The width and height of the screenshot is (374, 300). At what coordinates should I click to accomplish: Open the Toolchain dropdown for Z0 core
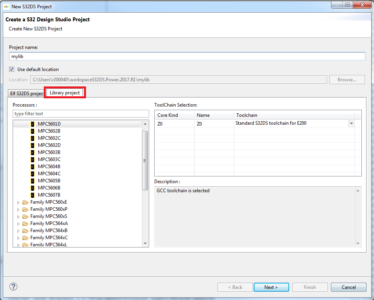pos(352,124)
